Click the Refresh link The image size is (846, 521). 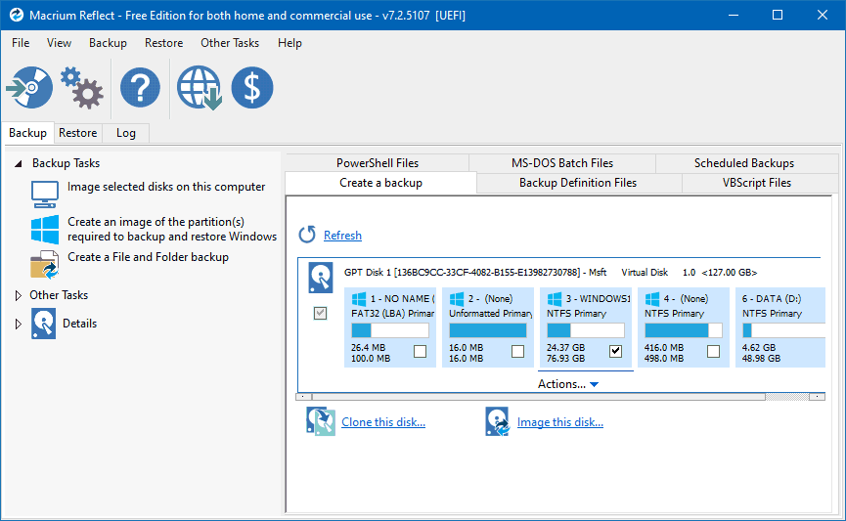coord(342,236)
